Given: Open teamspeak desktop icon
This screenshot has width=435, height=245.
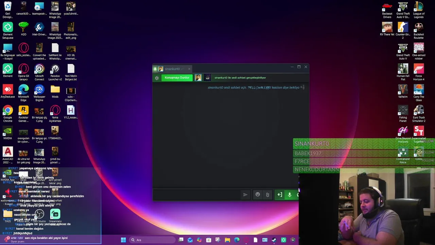Looking at the screenshot, I should 39,9.
